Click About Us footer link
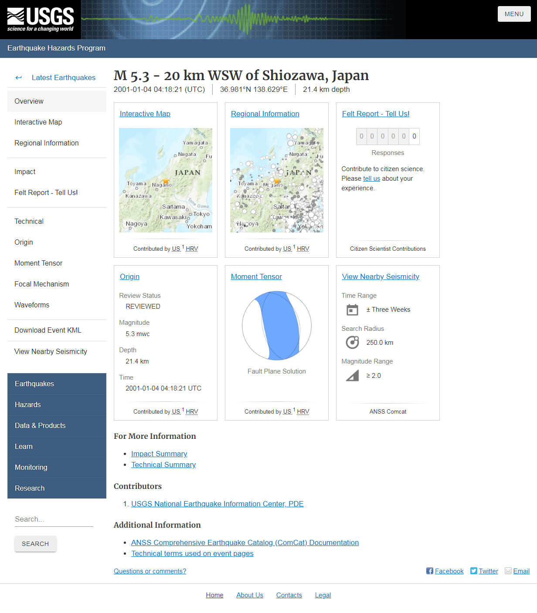 [x=250, y=595]
